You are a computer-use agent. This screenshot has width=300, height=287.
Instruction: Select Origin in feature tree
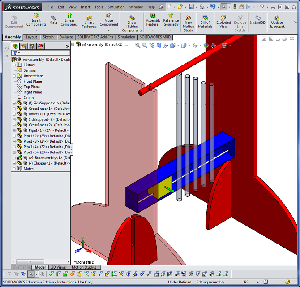coord(29,98)
